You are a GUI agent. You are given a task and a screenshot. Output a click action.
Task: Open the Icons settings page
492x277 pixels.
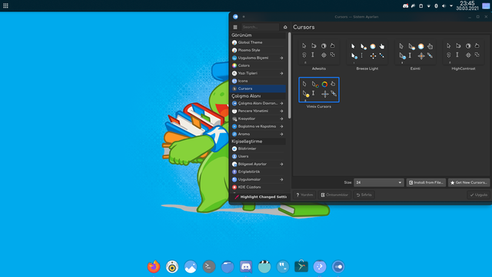click(x=258, y=81)
